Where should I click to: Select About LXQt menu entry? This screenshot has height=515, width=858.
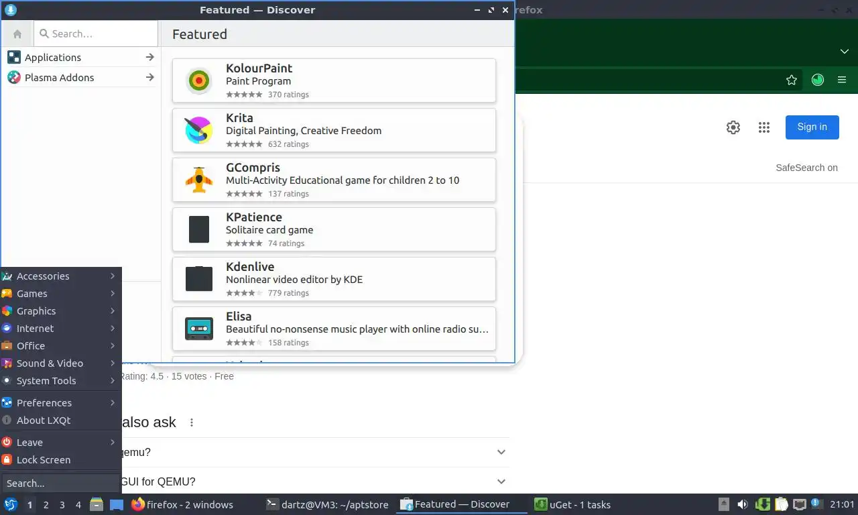pyautogui.click(x=60, y=420)
